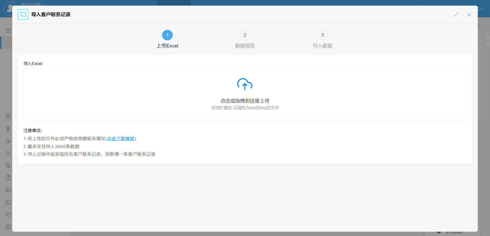Image resolution: width=490 pixels, height=236 pixels.
Task: Shrink the import dialog with the arrows icon
Action: pyautogui.click(x=456, y=15)
